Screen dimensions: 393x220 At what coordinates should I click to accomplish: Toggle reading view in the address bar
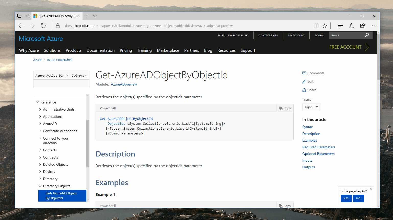pyautogui.click(x=316, y=26)
